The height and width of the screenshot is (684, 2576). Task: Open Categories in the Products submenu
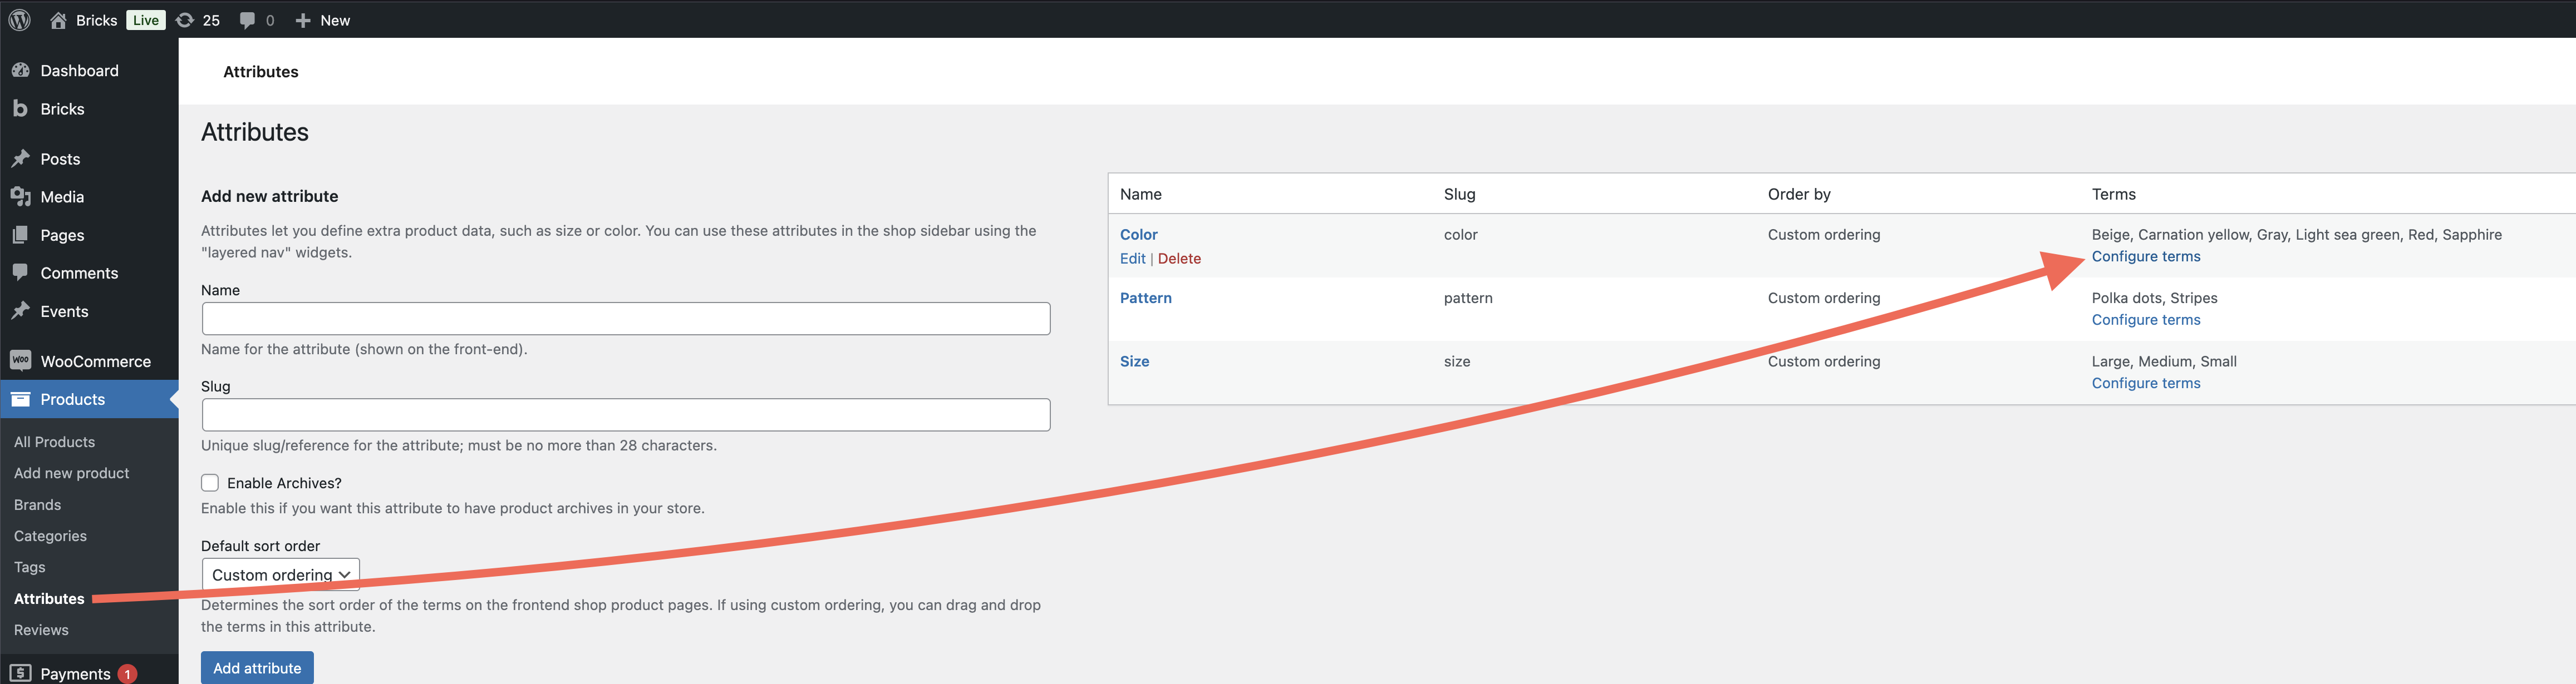(50, 536)
